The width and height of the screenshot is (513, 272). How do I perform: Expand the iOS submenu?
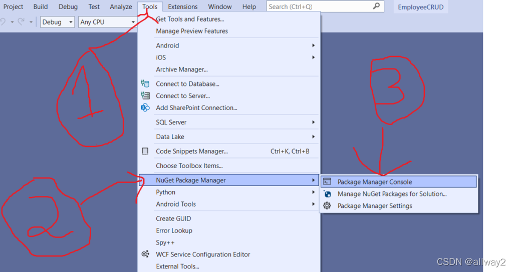[x=228, y=57]
